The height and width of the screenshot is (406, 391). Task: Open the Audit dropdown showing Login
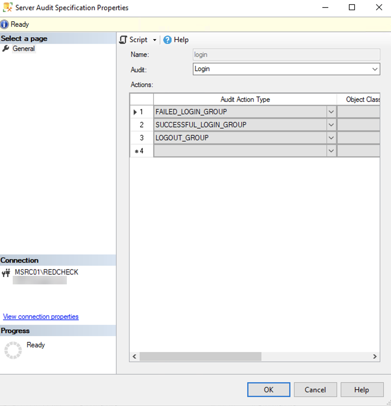click(x=375, y=69)
